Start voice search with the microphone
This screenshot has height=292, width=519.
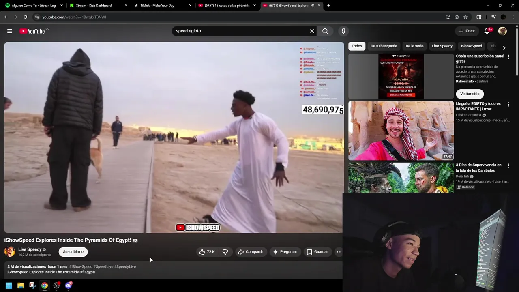pos(343,31)
